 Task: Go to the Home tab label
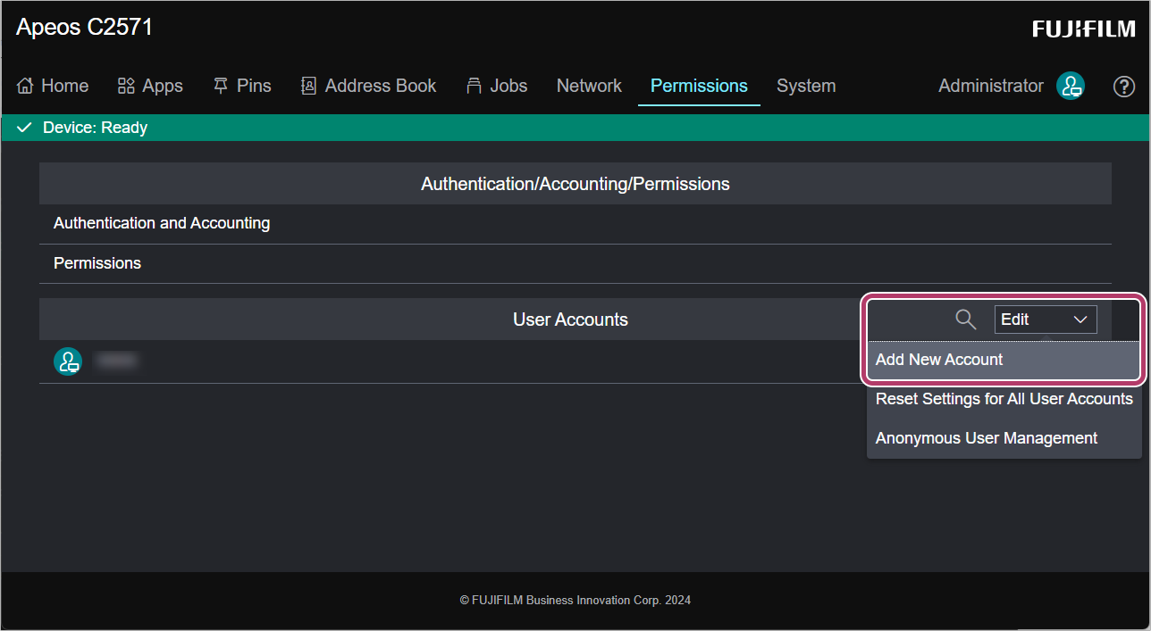[x=65, y=86]
